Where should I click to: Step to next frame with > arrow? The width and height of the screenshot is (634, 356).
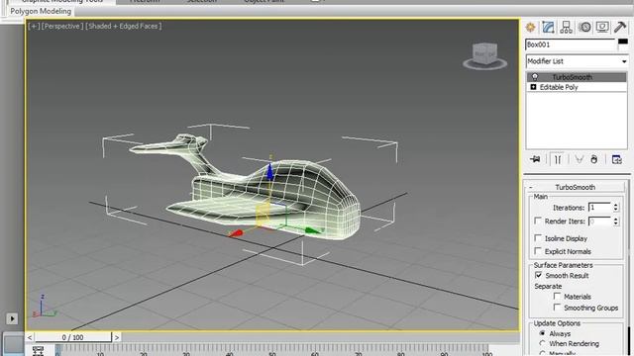(117, 337)
